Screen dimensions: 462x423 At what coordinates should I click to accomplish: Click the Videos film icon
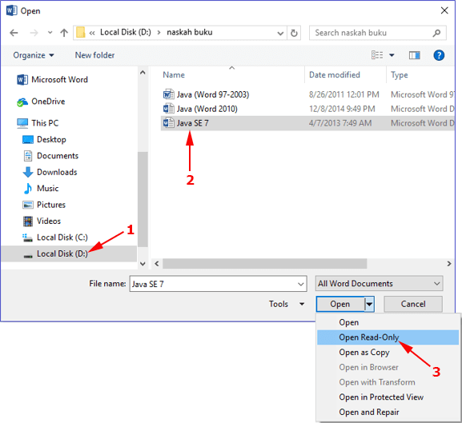(28, 221)
